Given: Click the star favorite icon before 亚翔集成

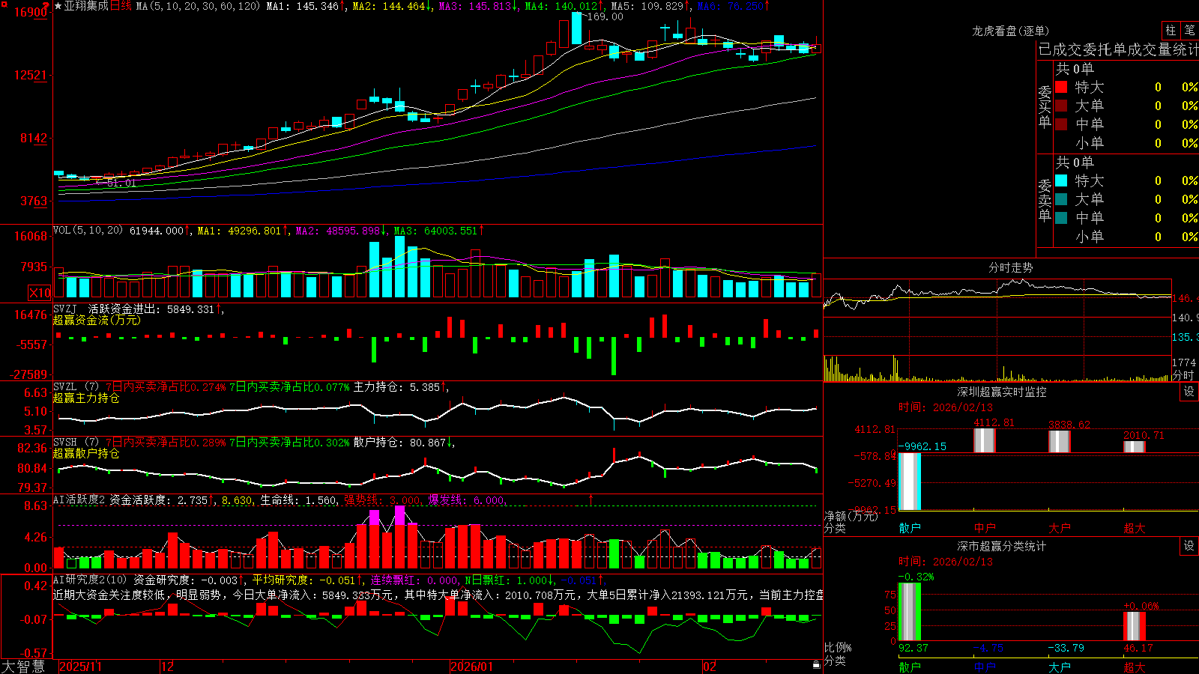Looking at the screenshot, I should (58, 6).
